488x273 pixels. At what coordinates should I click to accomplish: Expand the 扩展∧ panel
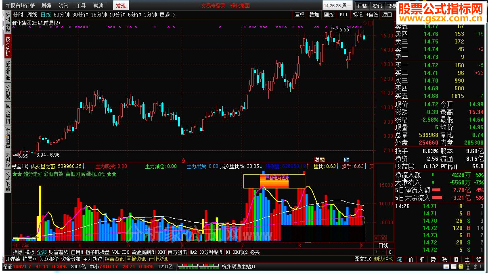tap(29, 259)
